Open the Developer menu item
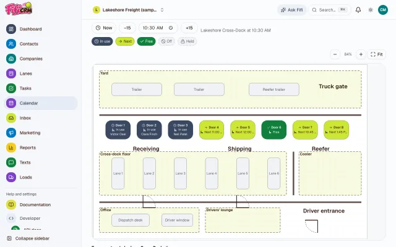396x247 pixels. pyautogui.click(x=40, y=218)
